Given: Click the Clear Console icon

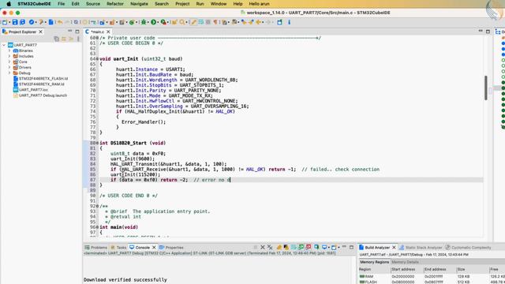Looking at the screenshot, I should pyautogui.click(x=279, y=247).
